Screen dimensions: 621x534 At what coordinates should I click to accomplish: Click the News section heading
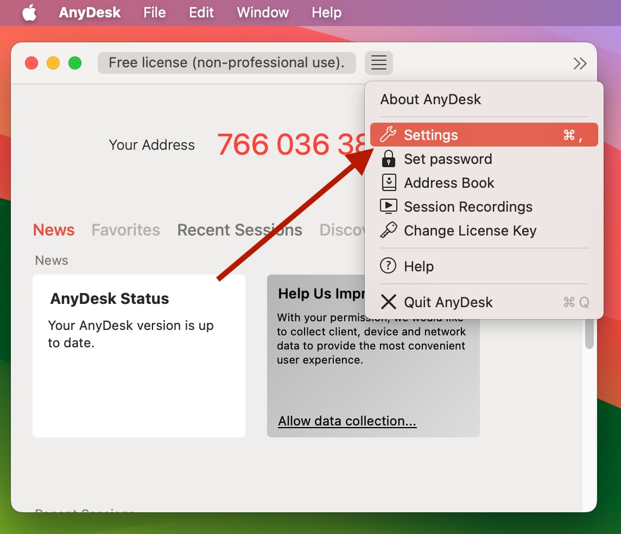pos(52,260)
